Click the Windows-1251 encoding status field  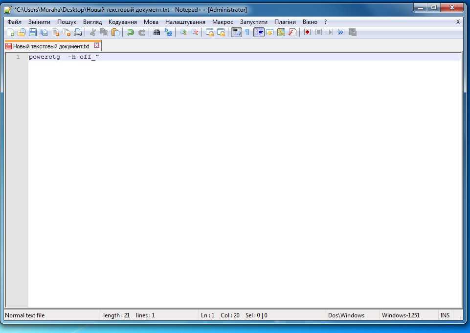(x=401, y=315)
